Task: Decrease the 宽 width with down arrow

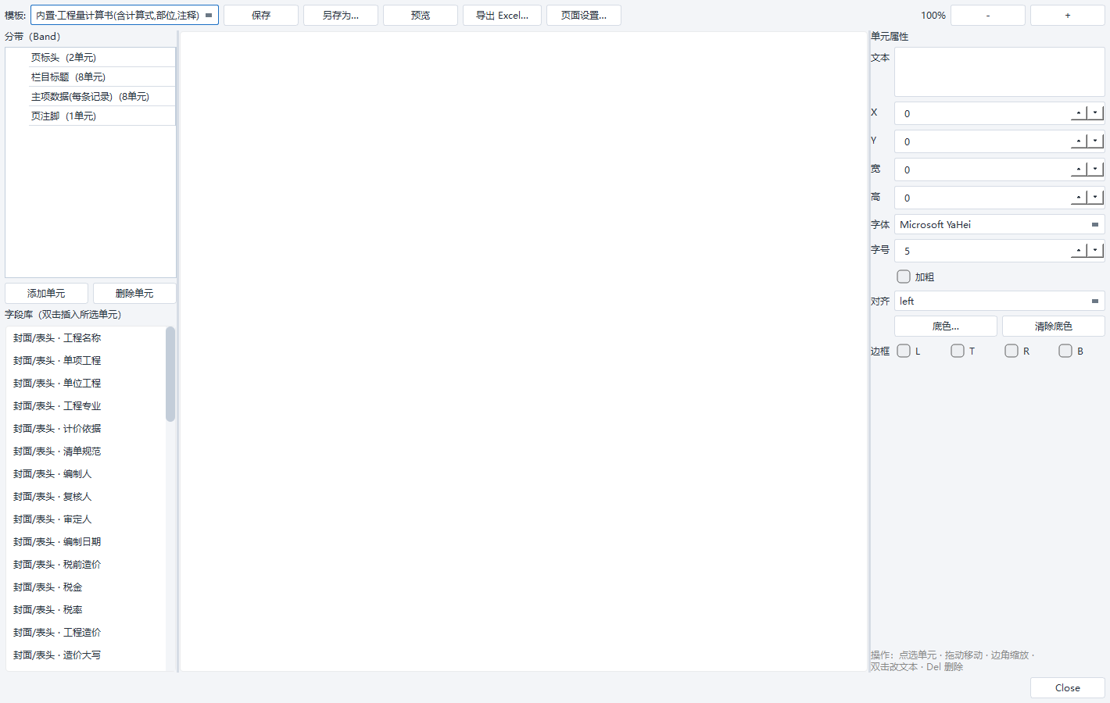Action: pyautogui.click(x=1095, y=170)
